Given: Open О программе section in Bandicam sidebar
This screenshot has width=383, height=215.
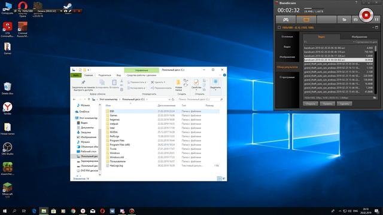Looking at the screenshot, I should coord(287,77).
